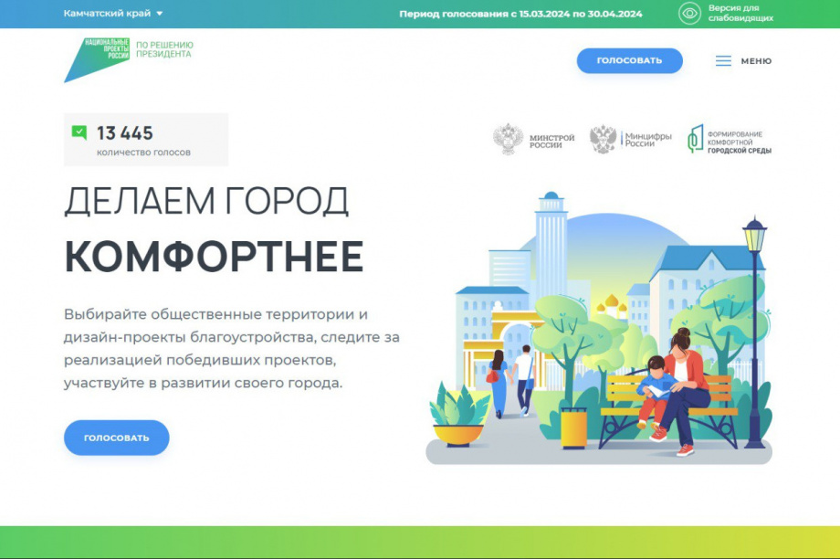Click the Минстрой России logo
The width and height of the screenshot is (840, 559).
pos(533,140)
